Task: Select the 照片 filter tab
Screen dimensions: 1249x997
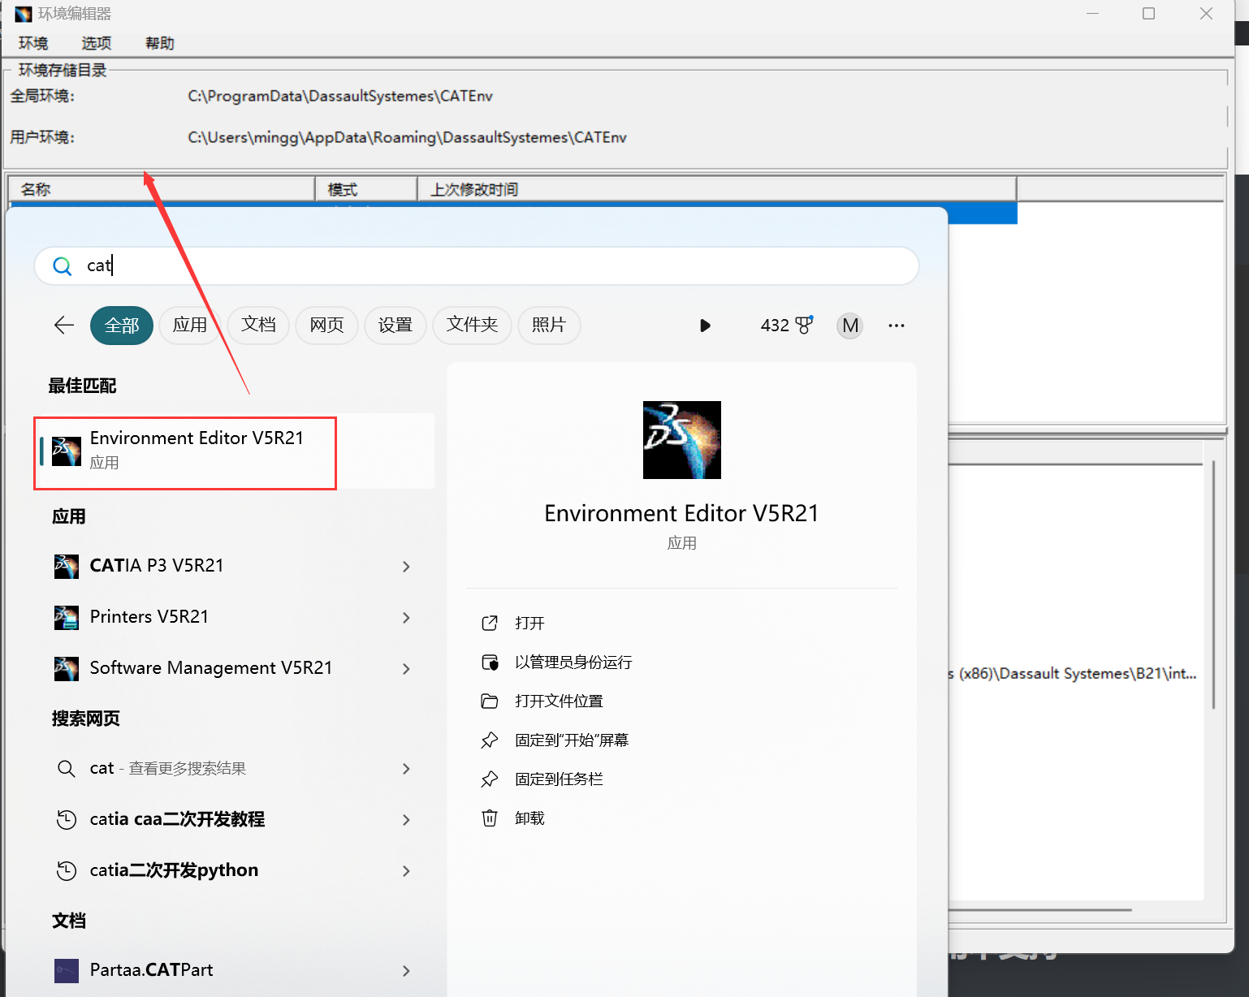Action: coord(549,326)
